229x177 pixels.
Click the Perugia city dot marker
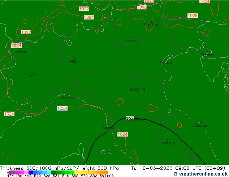click(x=168, y=140)
